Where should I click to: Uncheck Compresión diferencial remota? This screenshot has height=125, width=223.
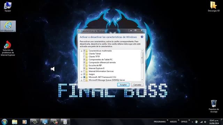(x=84, y=62)
